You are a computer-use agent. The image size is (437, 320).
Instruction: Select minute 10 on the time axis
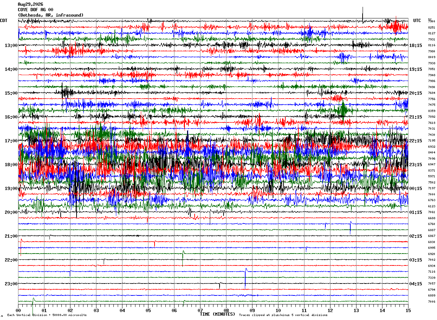(278, 310)
